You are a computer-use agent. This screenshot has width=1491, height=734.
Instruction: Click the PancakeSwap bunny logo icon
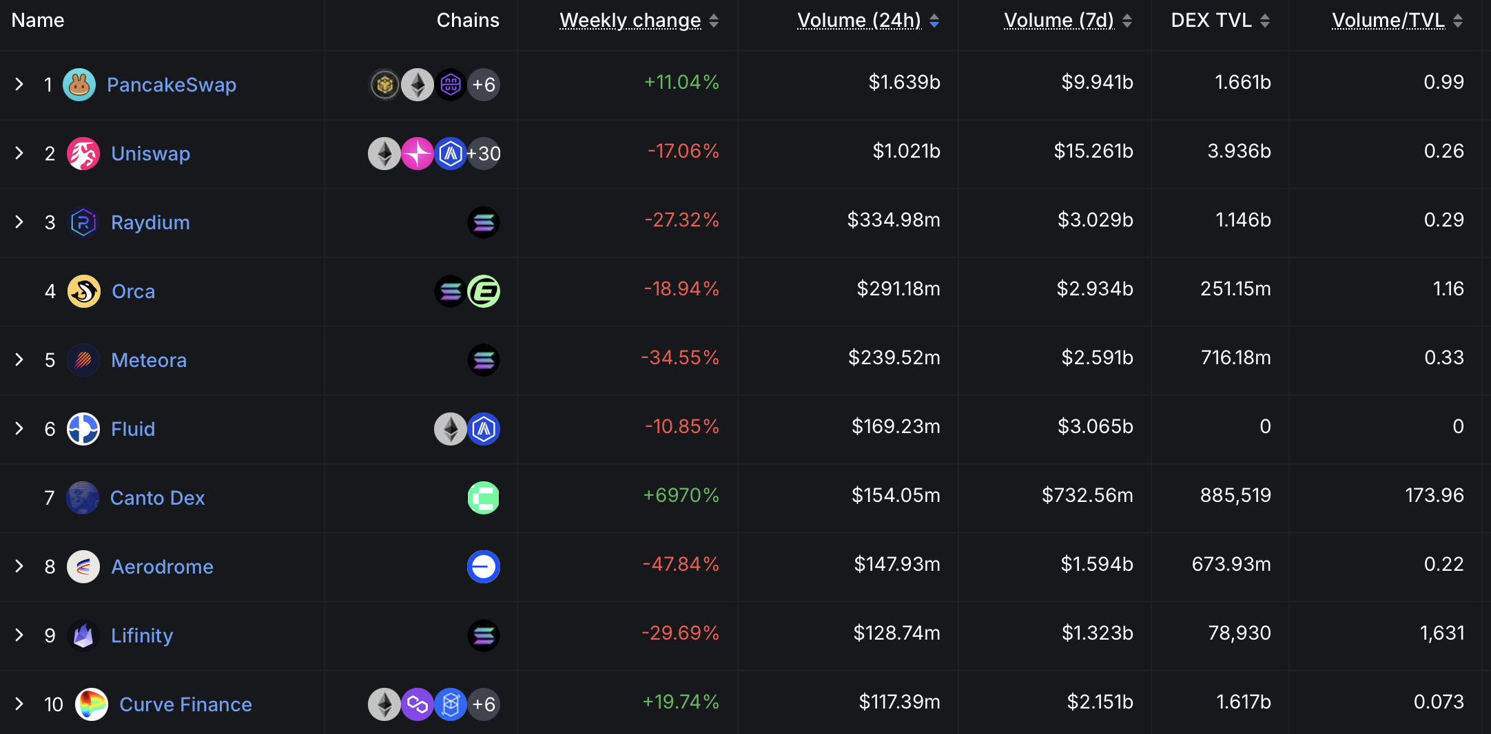point(79,85)
